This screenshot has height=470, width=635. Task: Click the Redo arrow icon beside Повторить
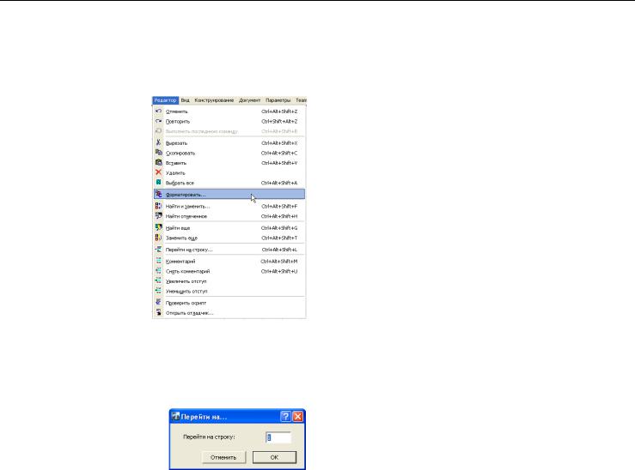click(x=158, y=121)
